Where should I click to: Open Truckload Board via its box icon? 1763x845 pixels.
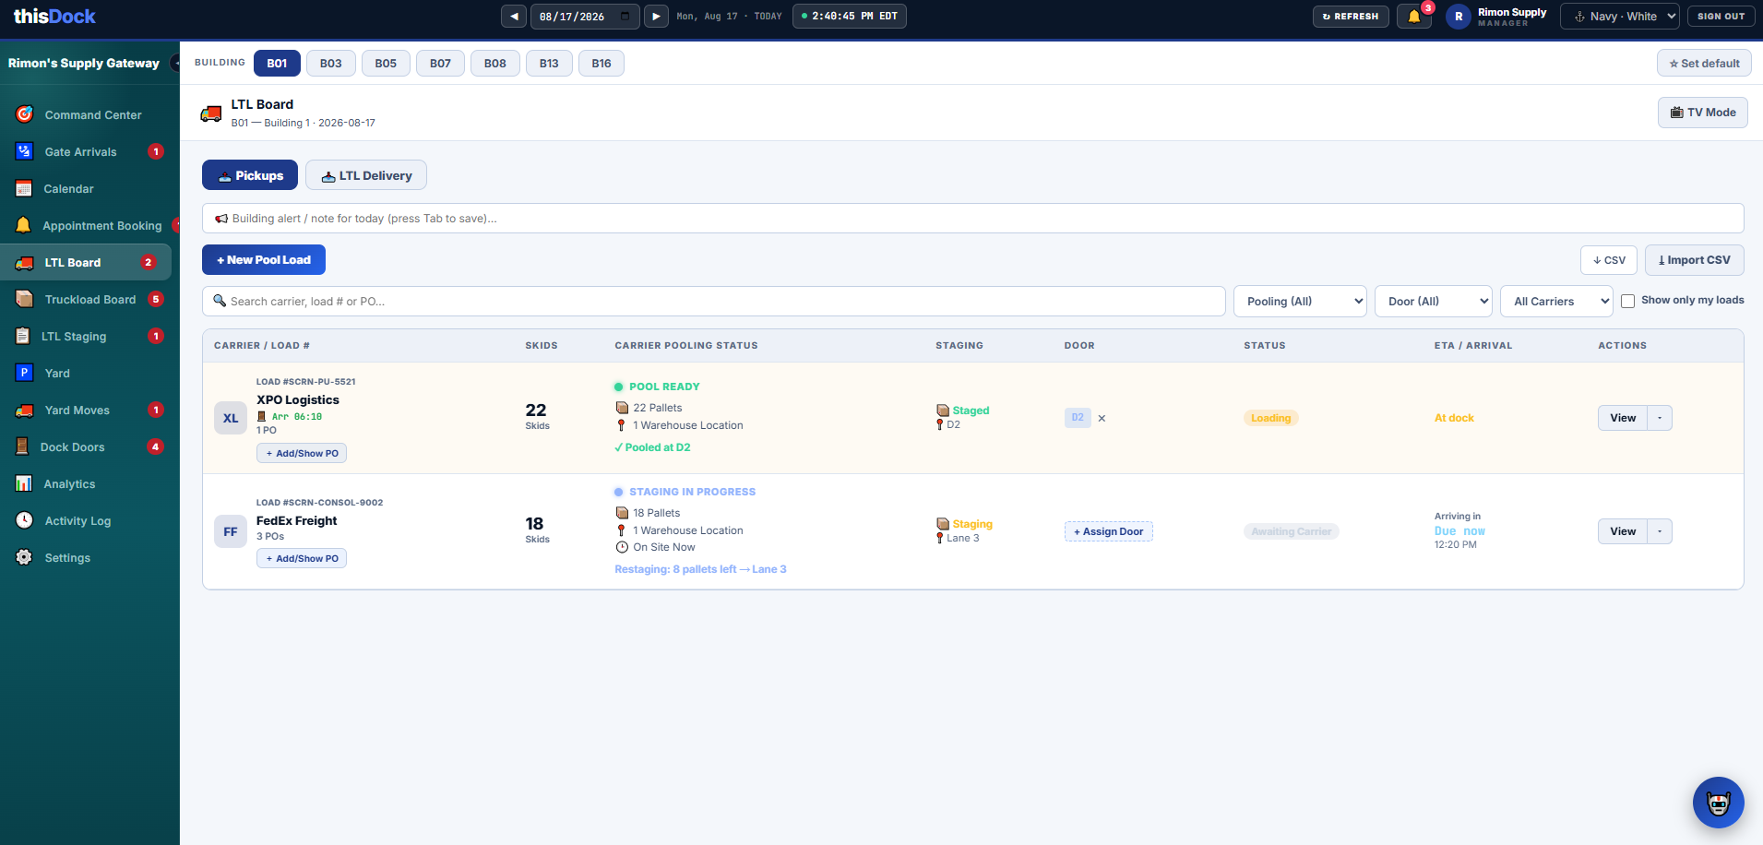pos(25,299)
